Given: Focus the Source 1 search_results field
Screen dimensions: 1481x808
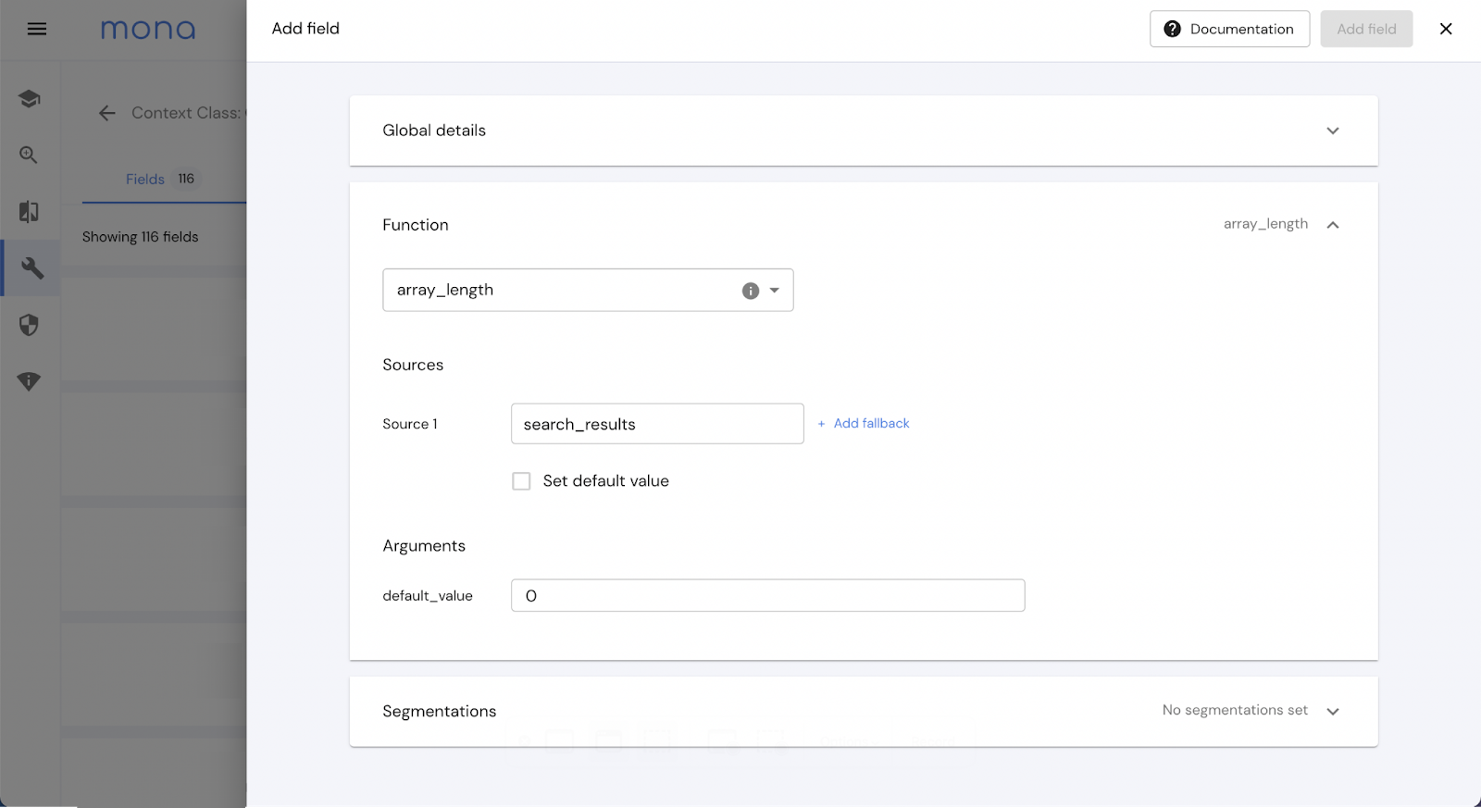Looking at the screenshot, I should pos(657,424).
